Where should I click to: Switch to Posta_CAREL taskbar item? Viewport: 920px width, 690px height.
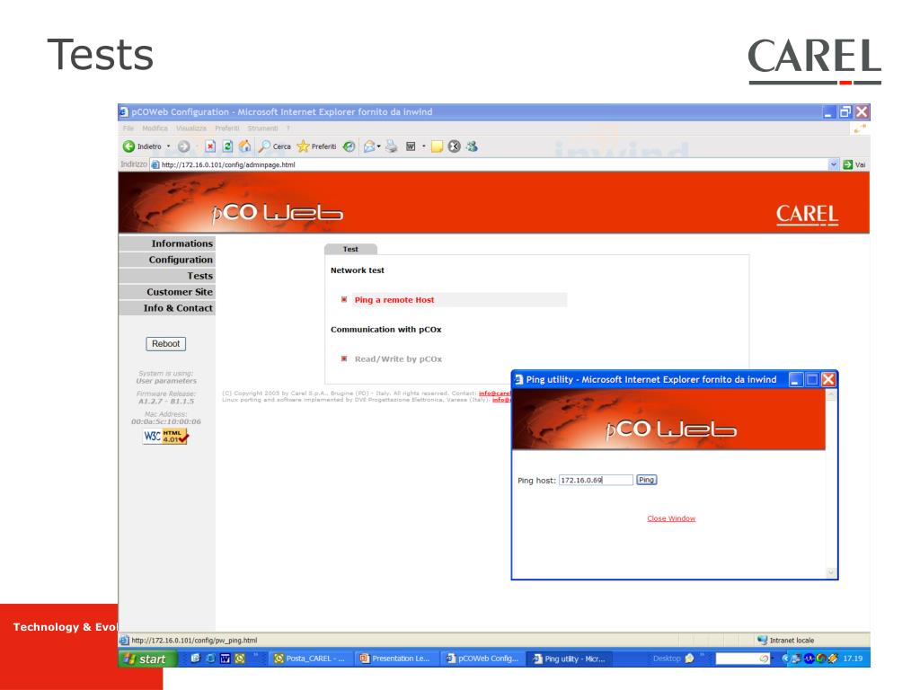(310, 659)
